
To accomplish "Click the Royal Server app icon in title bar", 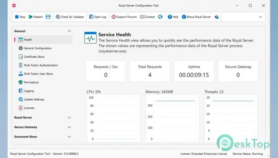I will (x=14, y=6).
